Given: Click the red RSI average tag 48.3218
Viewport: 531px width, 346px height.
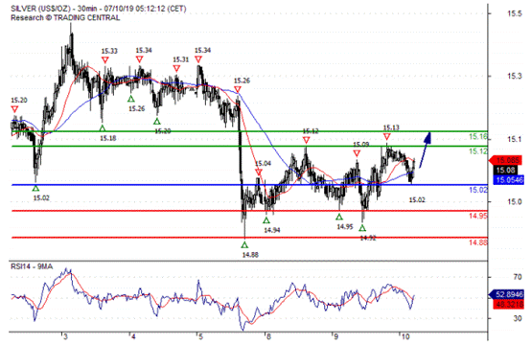Looking at the screenshot, I should click(508, 304).
